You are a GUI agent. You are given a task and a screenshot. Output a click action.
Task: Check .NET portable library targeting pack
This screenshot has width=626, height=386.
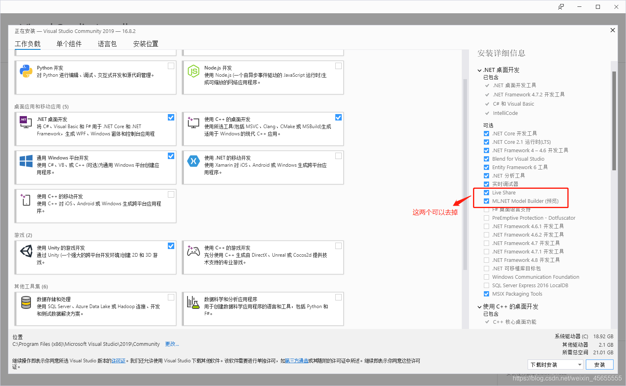tap(486, 269)
